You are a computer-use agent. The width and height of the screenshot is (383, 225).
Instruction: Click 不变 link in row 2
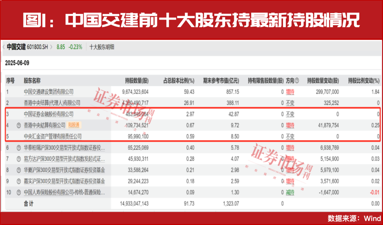pyautogui.click(x=290, y=103)
